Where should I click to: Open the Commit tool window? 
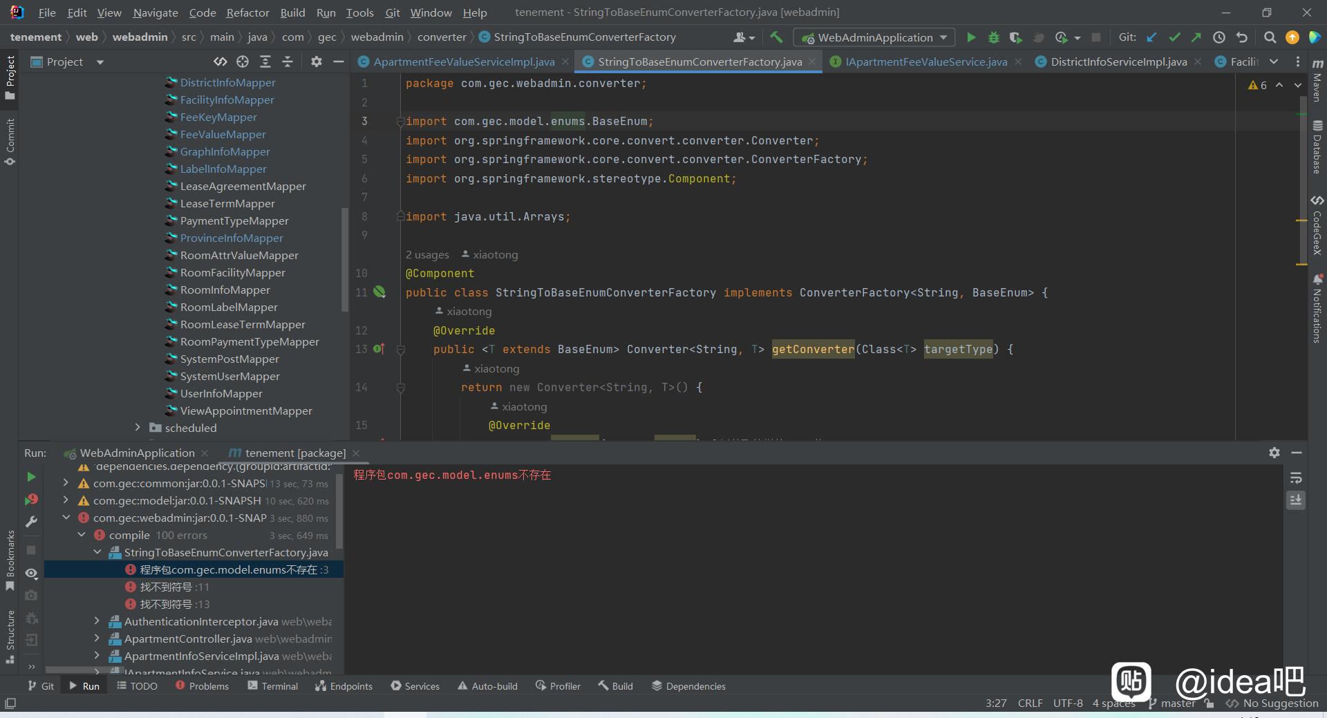point(10,142)
